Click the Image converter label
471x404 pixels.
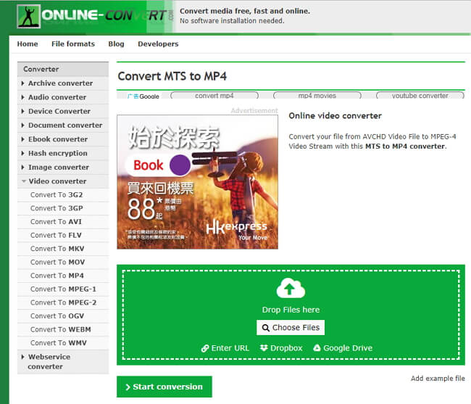59,167
